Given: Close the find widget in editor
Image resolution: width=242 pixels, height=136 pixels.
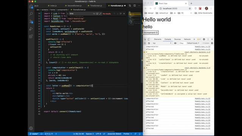Looking at the screenshot, I should point(124,14).
